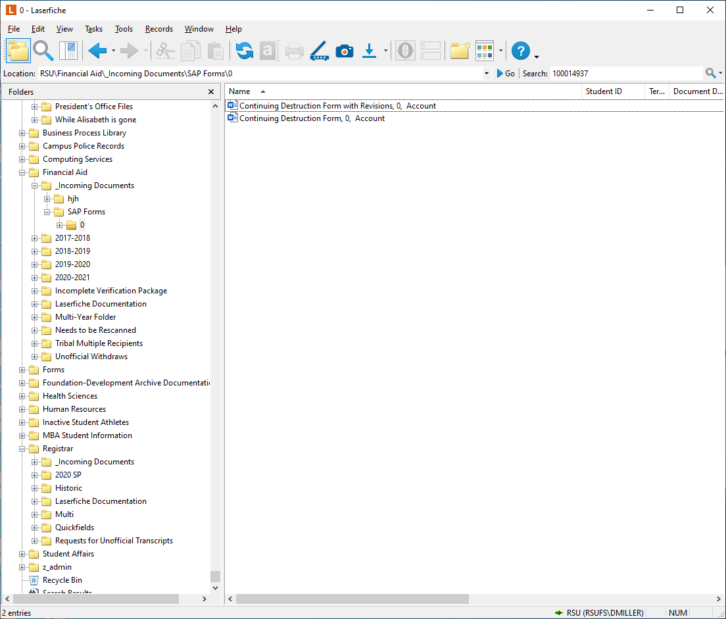Open the back arrow history dropdown
The width and height of the screenshot is (726, 619).
click(113, 51)
